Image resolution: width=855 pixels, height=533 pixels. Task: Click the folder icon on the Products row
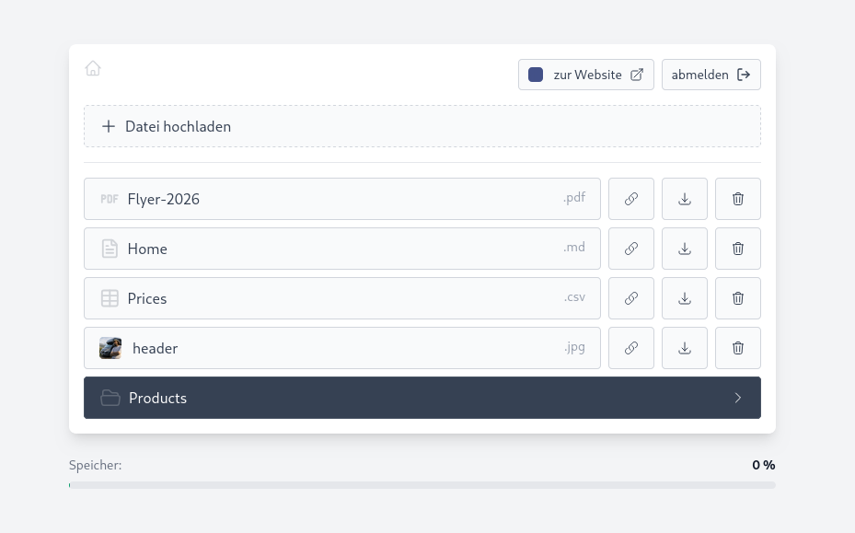[x=110, y=398]
